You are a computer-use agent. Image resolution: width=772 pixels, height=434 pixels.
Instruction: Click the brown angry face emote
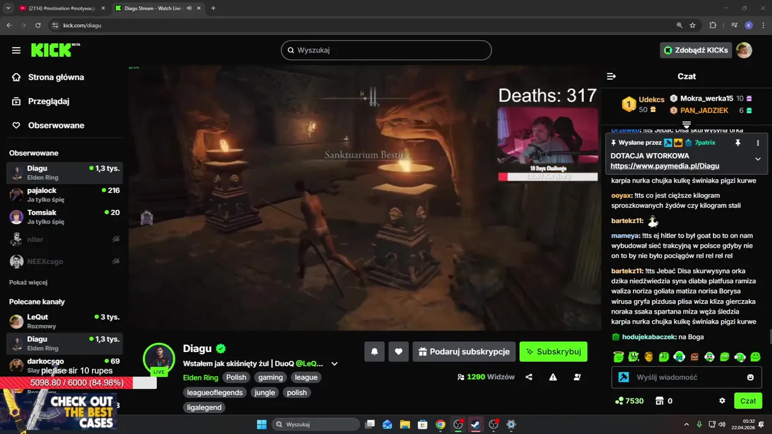(x=694, y=357)
